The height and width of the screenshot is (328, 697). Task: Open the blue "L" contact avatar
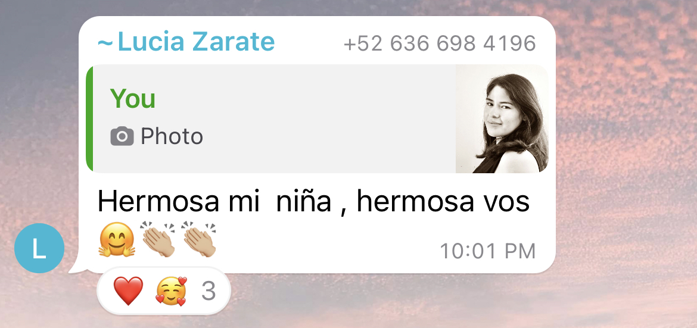[39, 248]
